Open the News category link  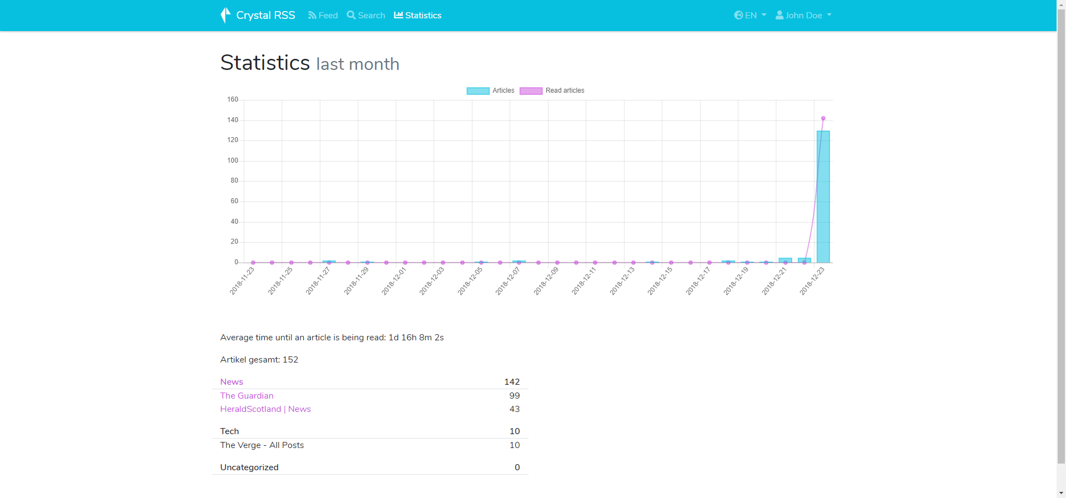click(x=232, y=382)
